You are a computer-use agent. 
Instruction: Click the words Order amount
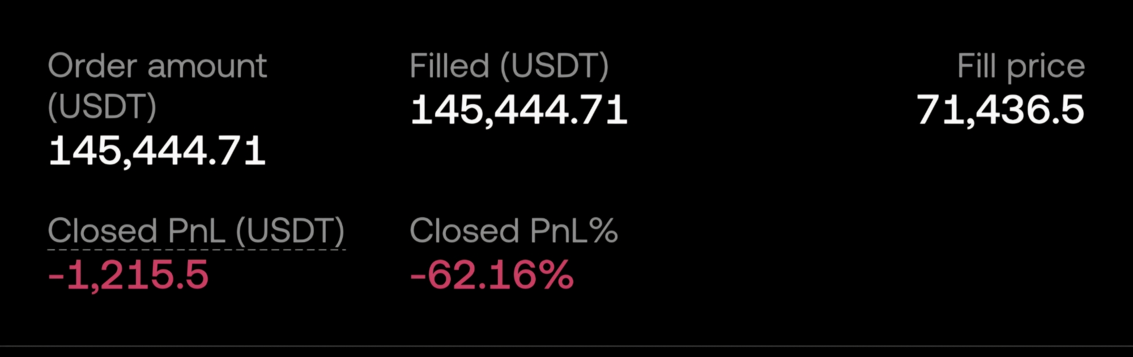pos(157,66)
